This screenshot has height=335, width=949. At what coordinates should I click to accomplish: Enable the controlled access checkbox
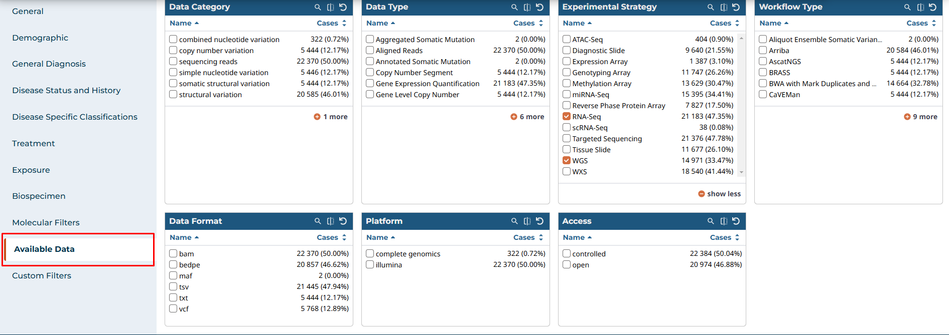567,253
